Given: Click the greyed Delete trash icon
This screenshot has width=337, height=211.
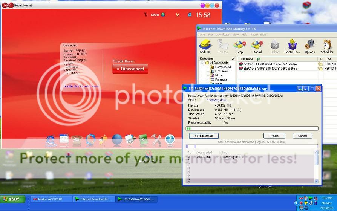Looking at the screenshot, I should coord(275,46).
